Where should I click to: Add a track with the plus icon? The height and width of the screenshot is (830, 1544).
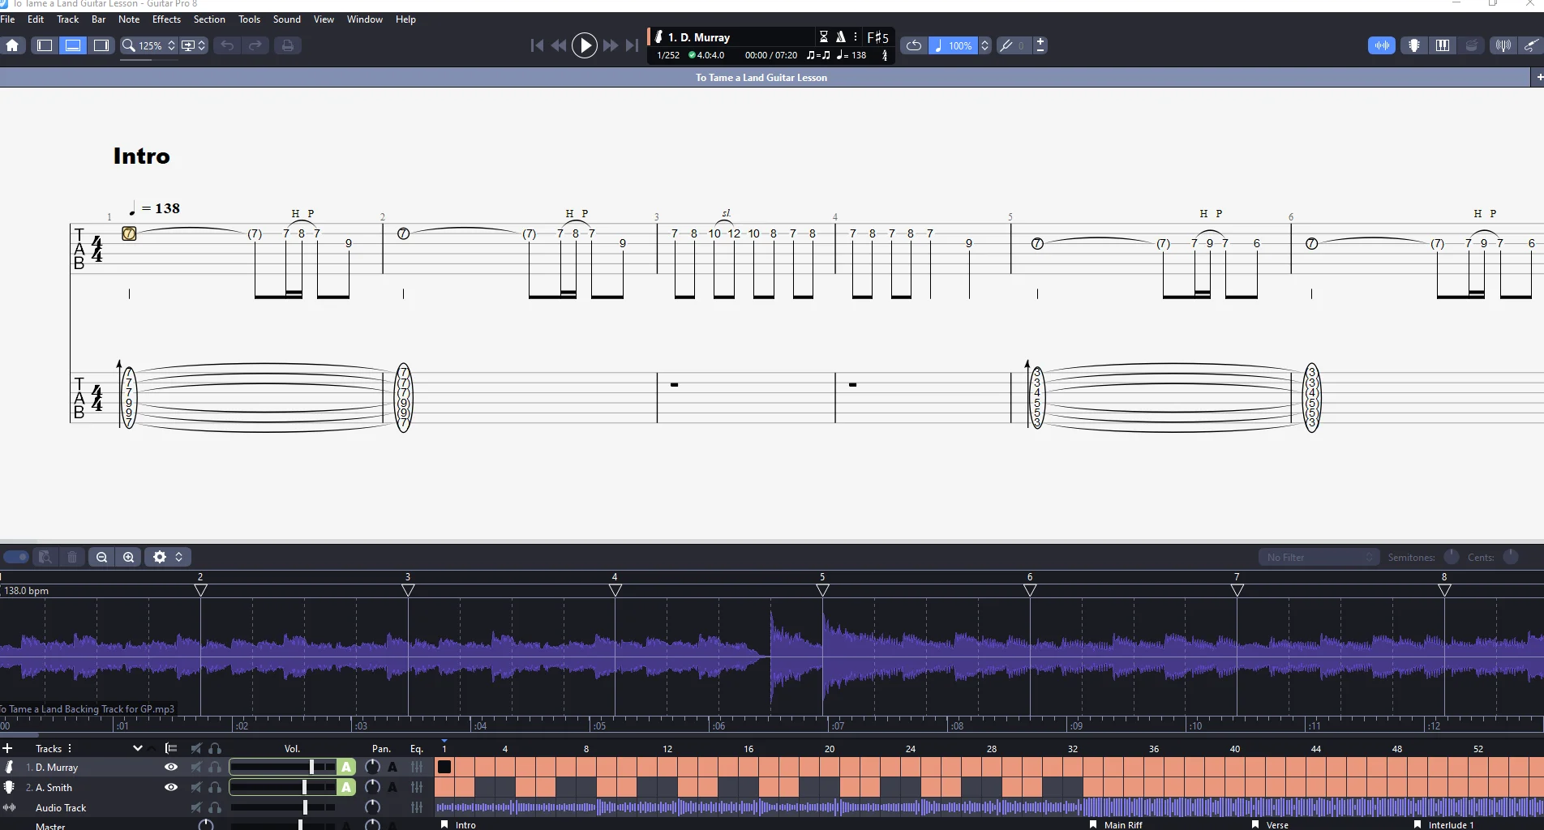(8, 748)
